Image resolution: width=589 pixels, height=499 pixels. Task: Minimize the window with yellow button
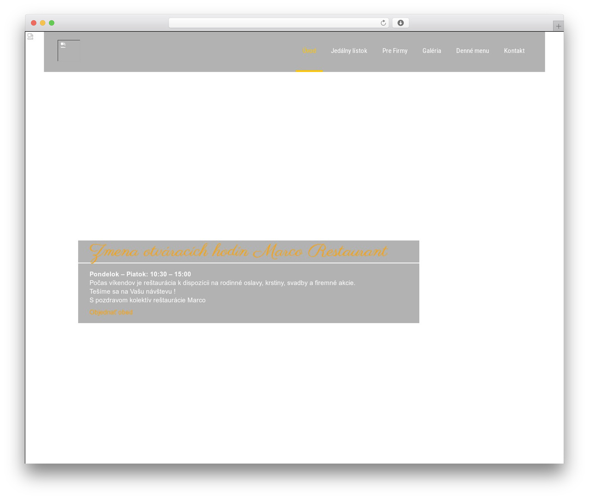(x=43, y=23)
